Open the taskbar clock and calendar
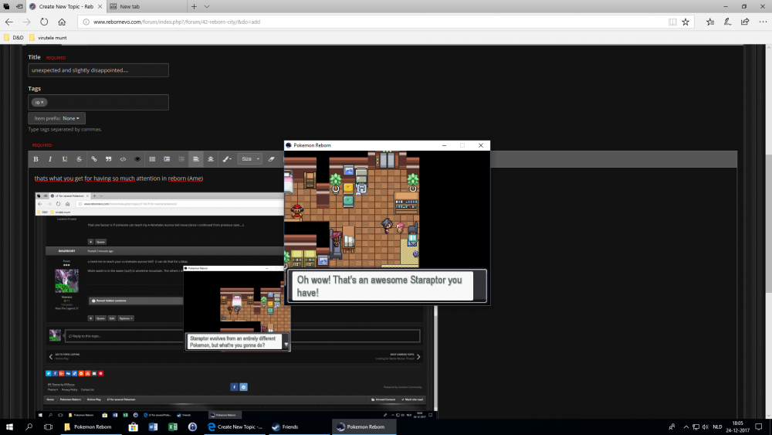The height and width of the screenshot is (435, 772). (737, 427)
